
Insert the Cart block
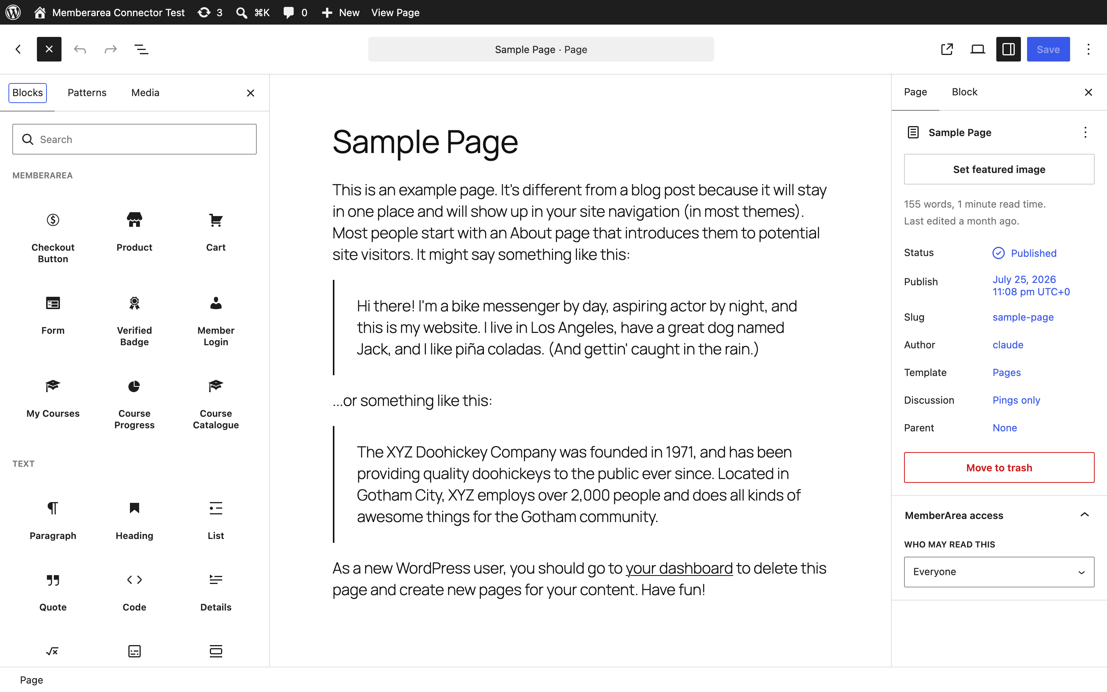coord(216,231)
